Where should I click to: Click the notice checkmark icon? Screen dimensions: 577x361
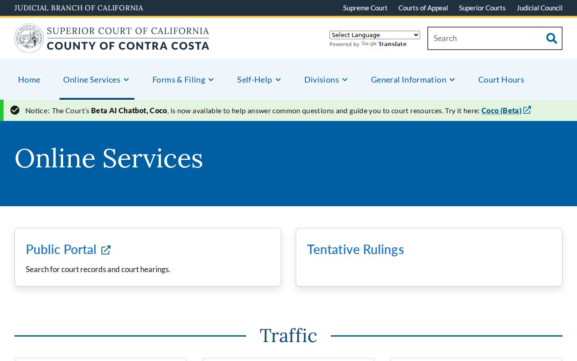15,110
